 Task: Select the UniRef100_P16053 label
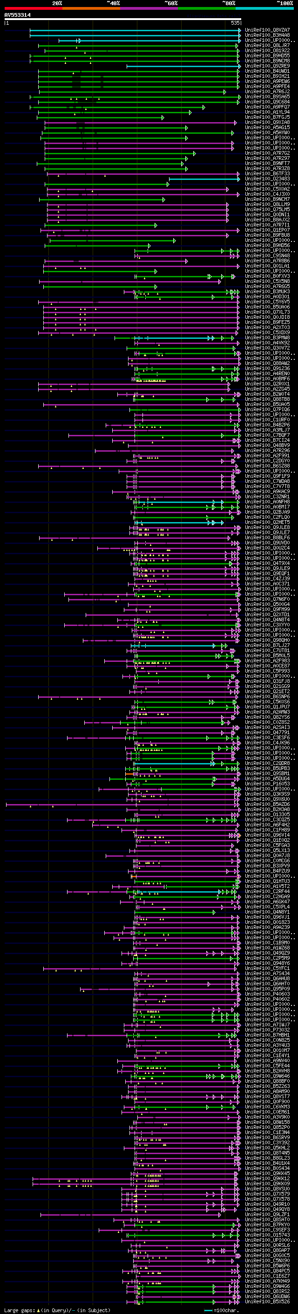[267, 784]
